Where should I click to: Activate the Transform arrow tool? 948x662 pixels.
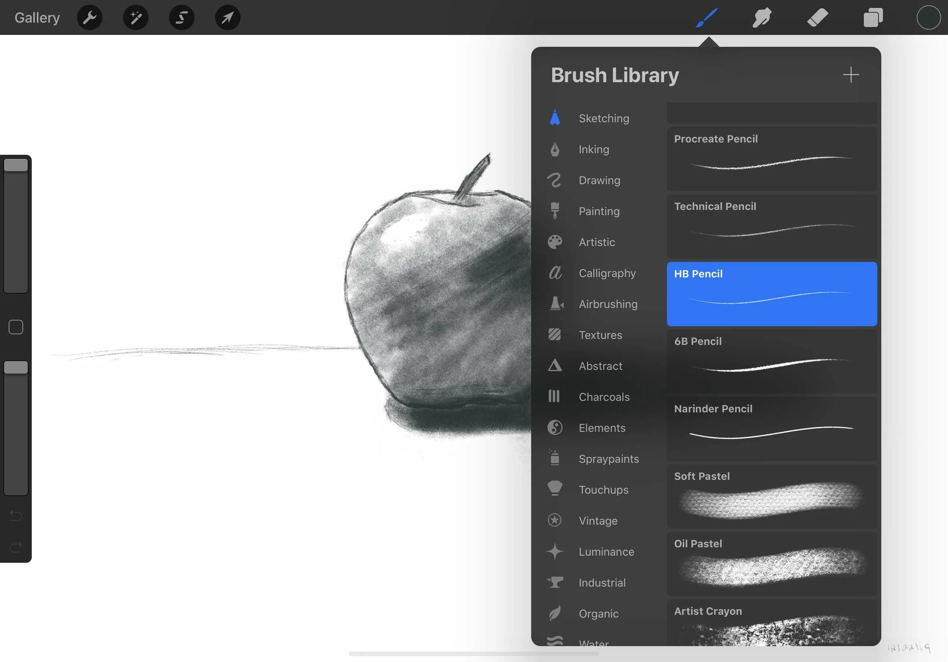(227, 17)
